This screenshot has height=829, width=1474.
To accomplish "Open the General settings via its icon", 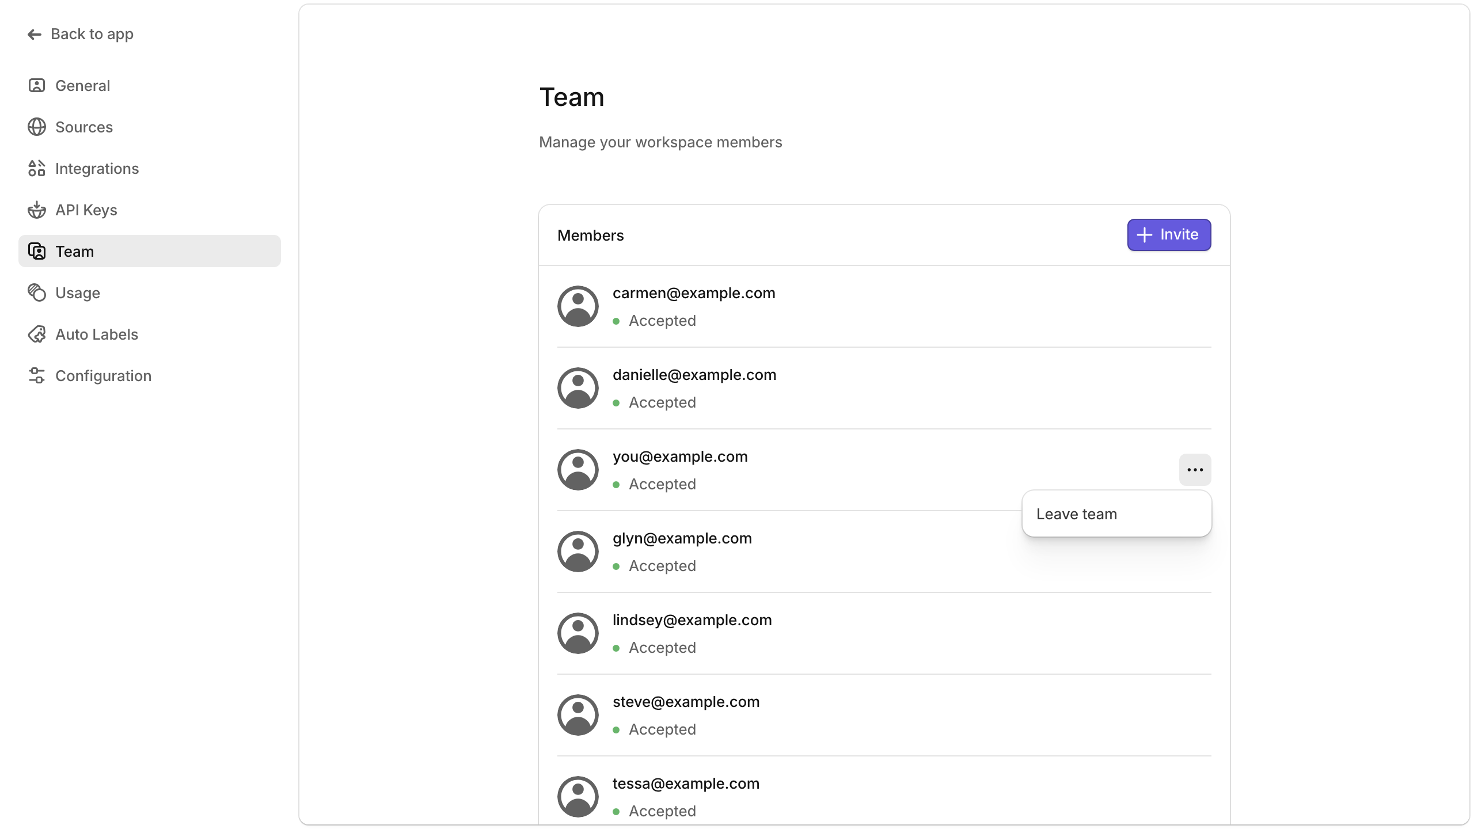I will click(36, 85).
